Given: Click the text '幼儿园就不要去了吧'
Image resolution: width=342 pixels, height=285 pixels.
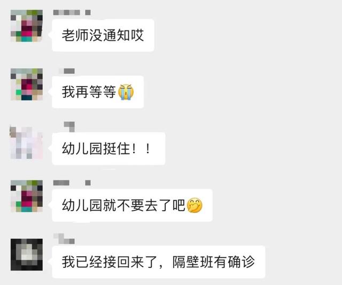Looking at the screenshot, I should point(123,205).
